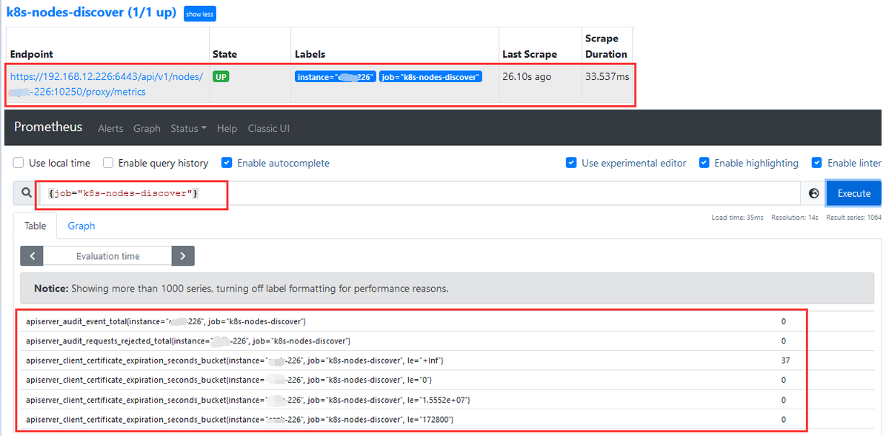Step evaluation time backward arrow
The width and height of the screenshot is (883, 436).
pos(32,256)
